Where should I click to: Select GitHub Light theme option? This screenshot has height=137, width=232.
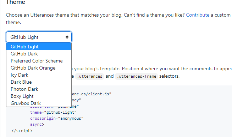point(39,47)
